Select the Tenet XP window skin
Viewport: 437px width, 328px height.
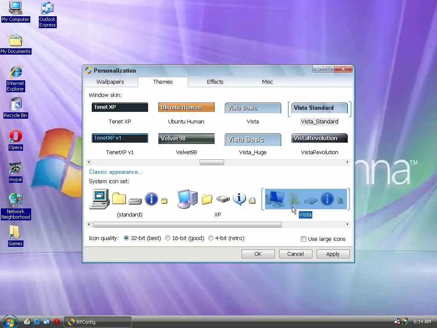[120, 114]
